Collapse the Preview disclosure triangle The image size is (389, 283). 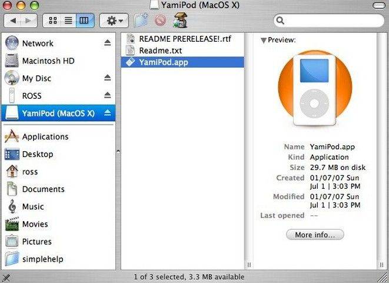pos(264,40)
